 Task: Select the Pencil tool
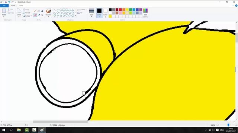pyautogui.click(x=35, y=11)
